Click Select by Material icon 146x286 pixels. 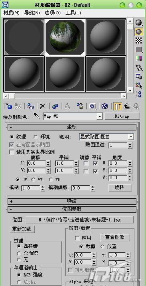click(x=139, y=85)
